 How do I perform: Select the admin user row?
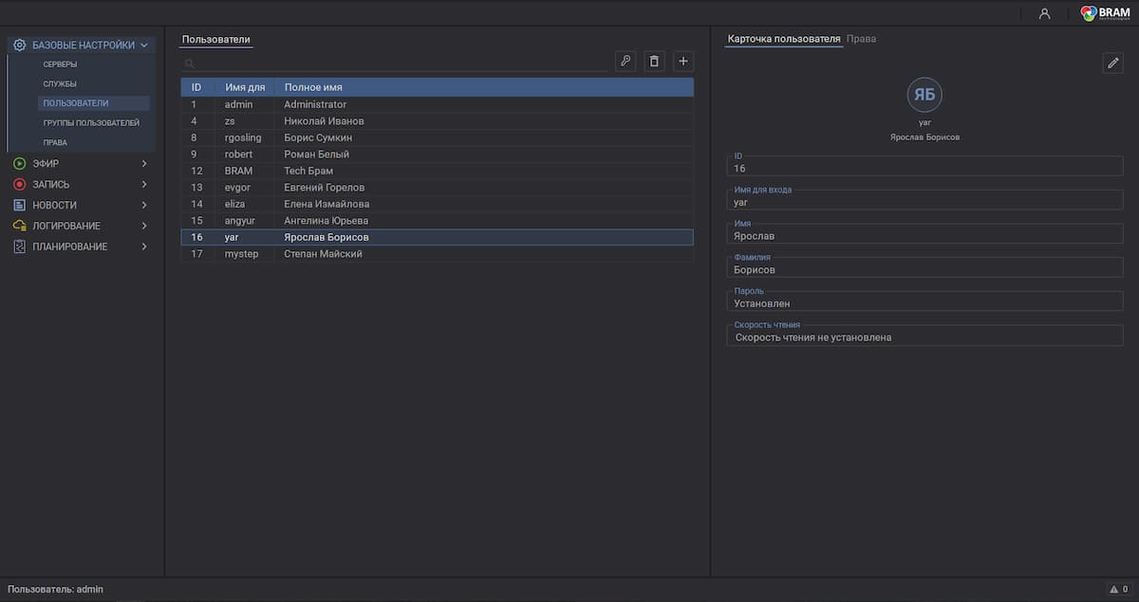coord(437,104)
